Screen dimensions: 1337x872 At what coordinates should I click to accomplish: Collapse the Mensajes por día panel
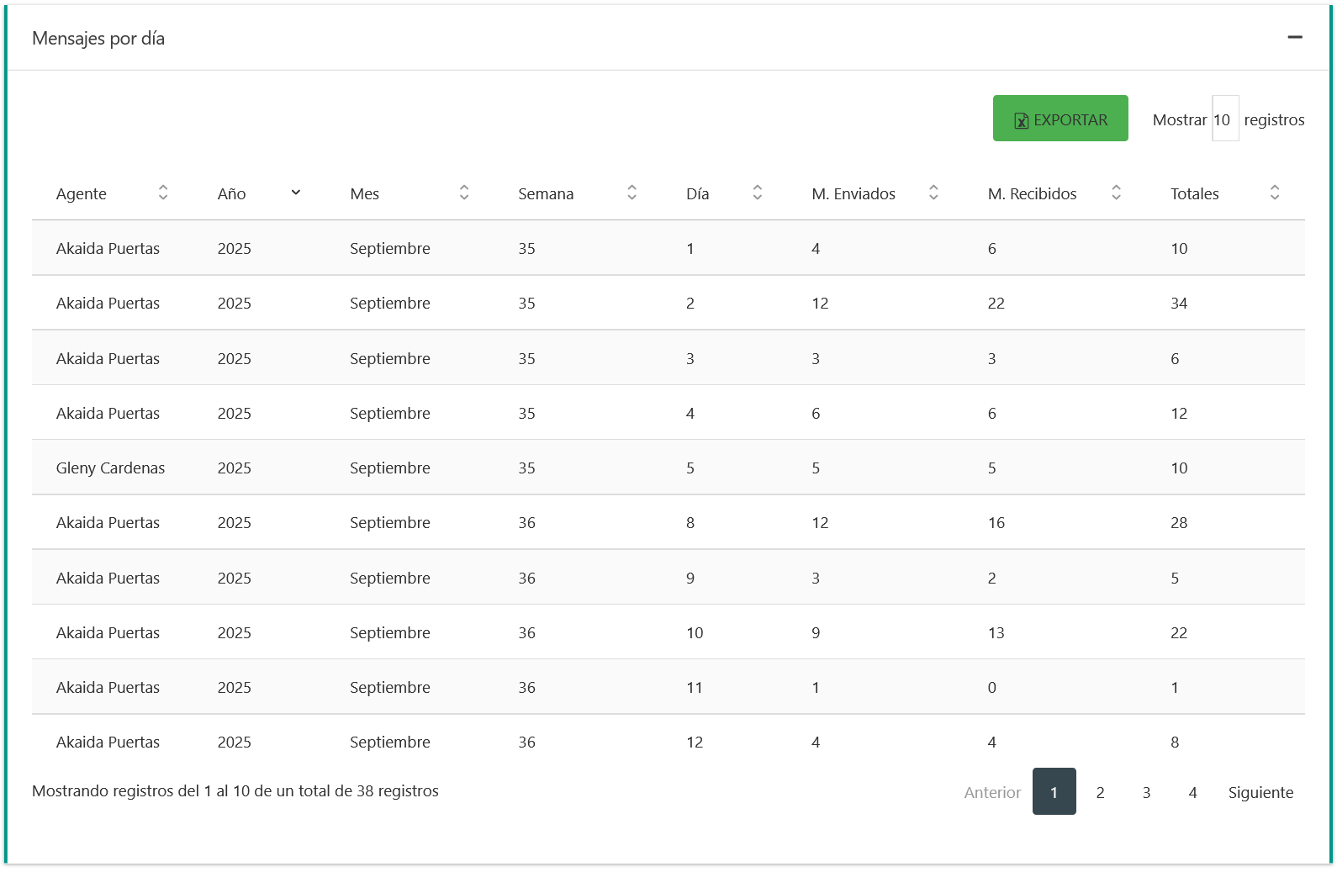pyautogui.click(x=1294, y=37)
